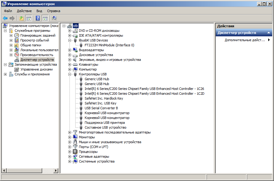Click the Просмотр событий icon in tree
This screenshot has width=274, height=181.
(17, 40)
